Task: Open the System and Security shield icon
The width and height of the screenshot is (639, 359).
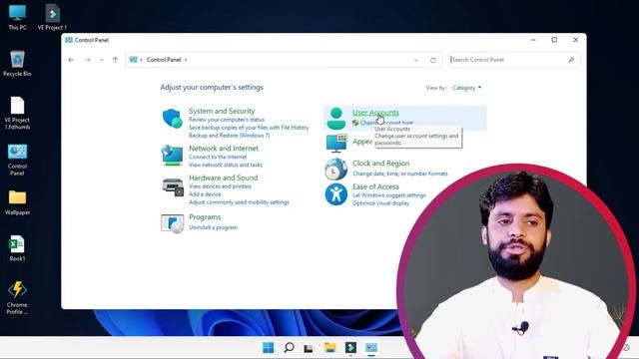Action: [x=172, y=119]
